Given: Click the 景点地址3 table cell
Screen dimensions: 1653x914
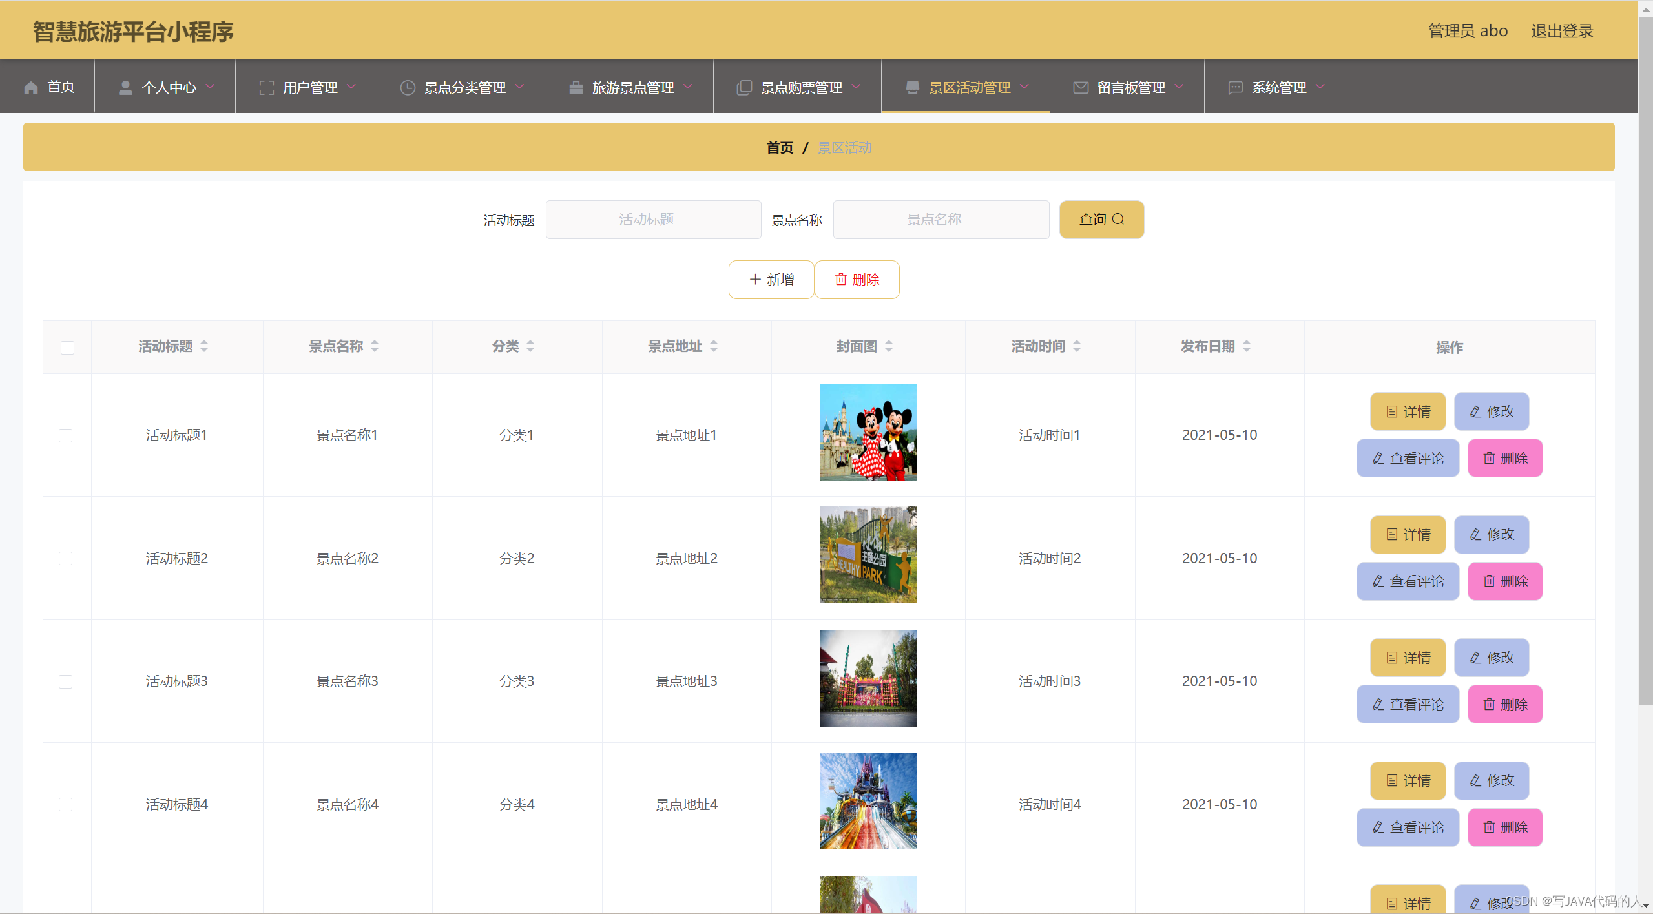Looking at the screenshot, I should (687, 681).
